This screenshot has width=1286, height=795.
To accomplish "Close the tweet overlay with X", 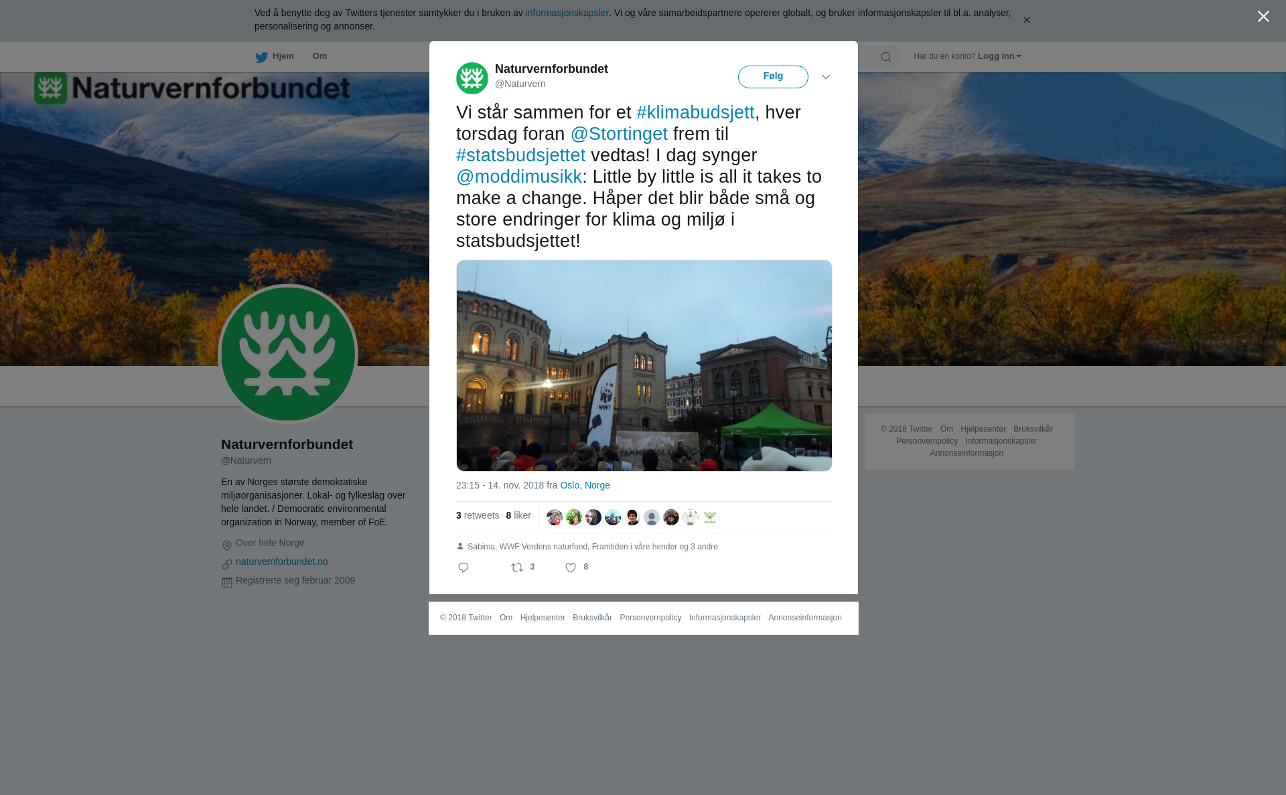I will click(1263, 17).
